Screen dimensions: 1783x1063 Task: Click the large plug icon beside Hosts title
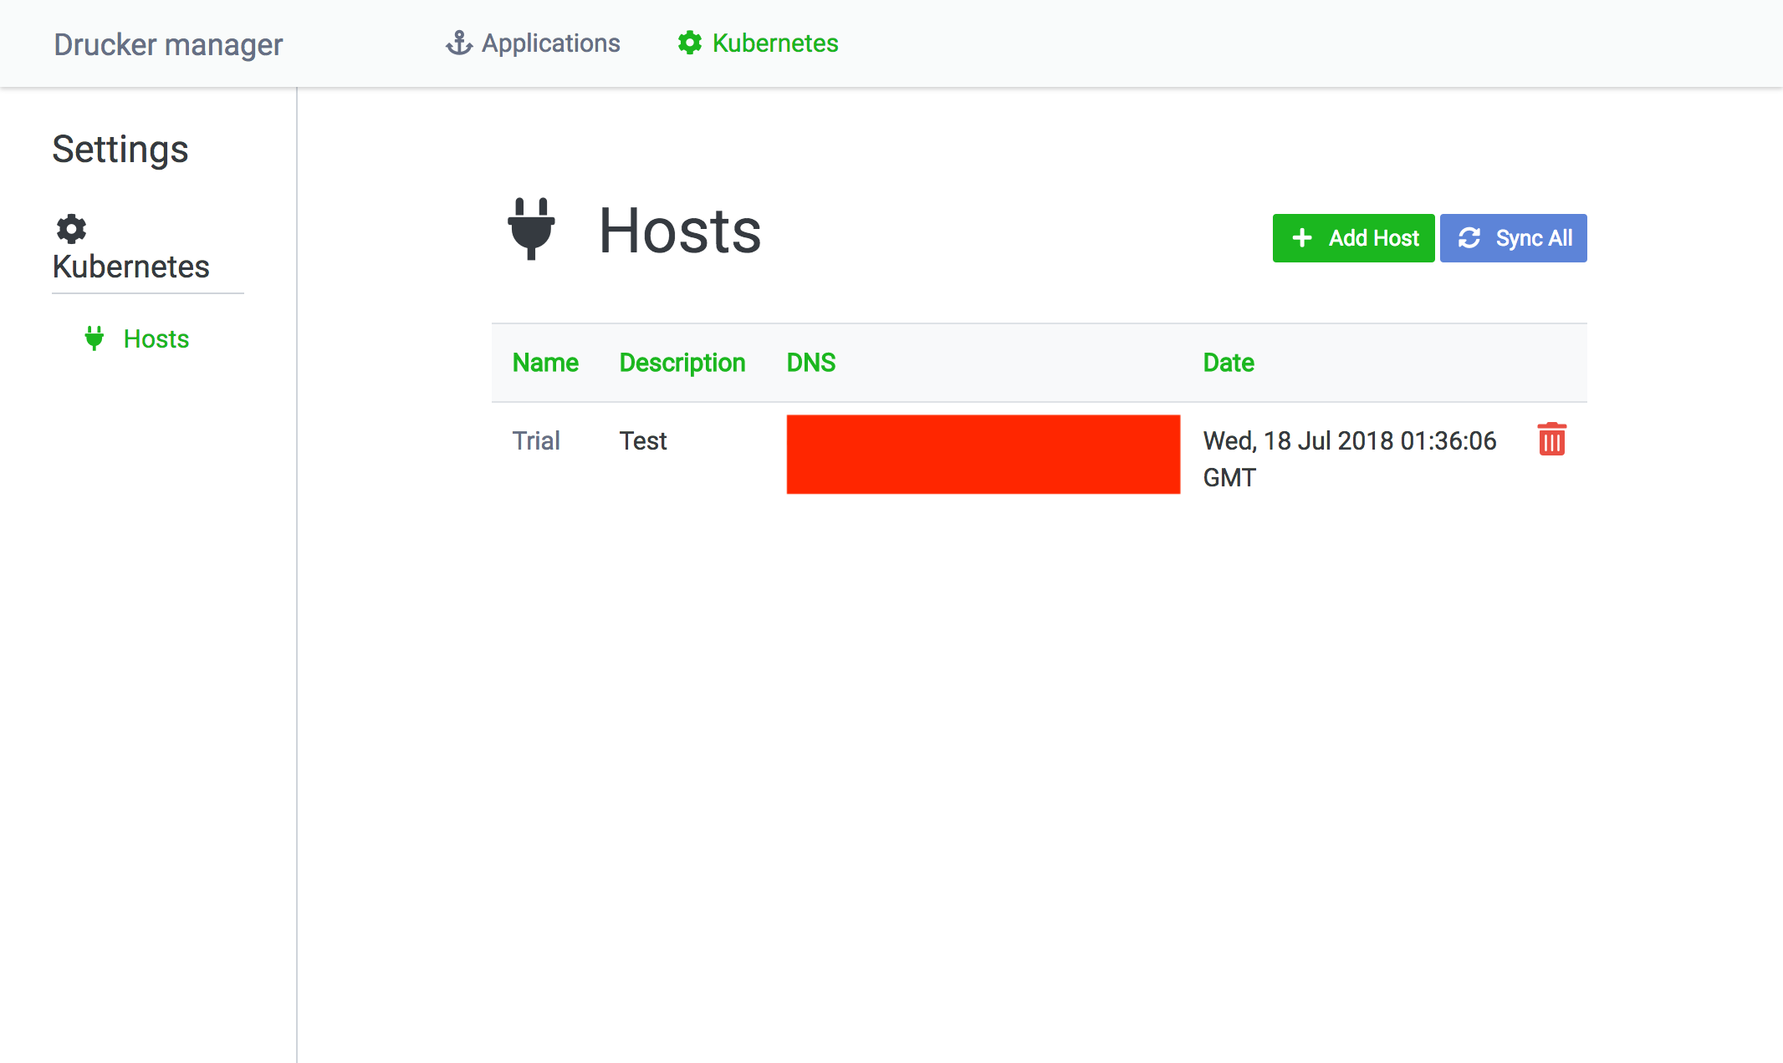(531, 229)
